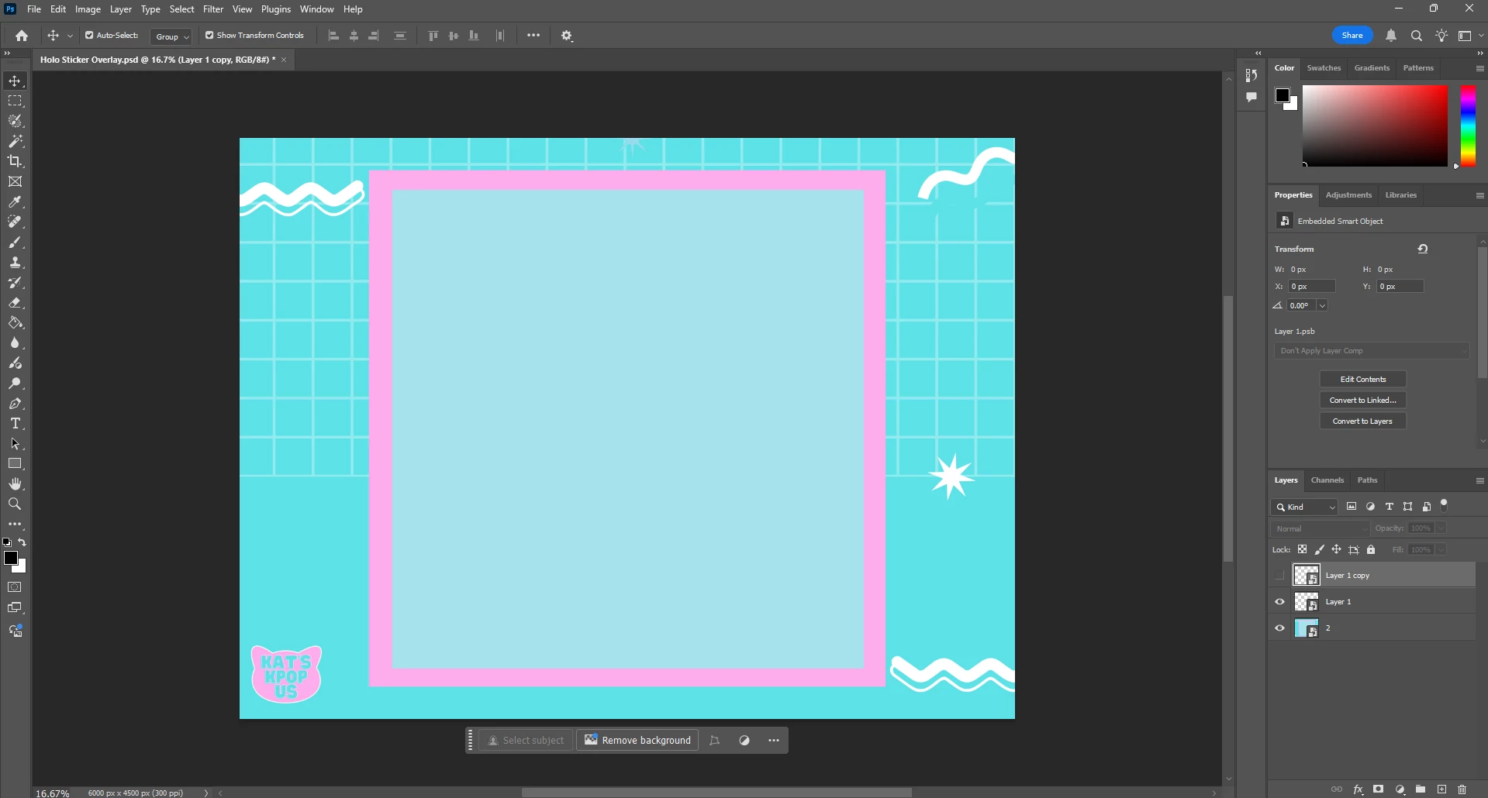Select the Paint Bucket tool
This screenshot has width=1488, height=798.
coord(15,323)
